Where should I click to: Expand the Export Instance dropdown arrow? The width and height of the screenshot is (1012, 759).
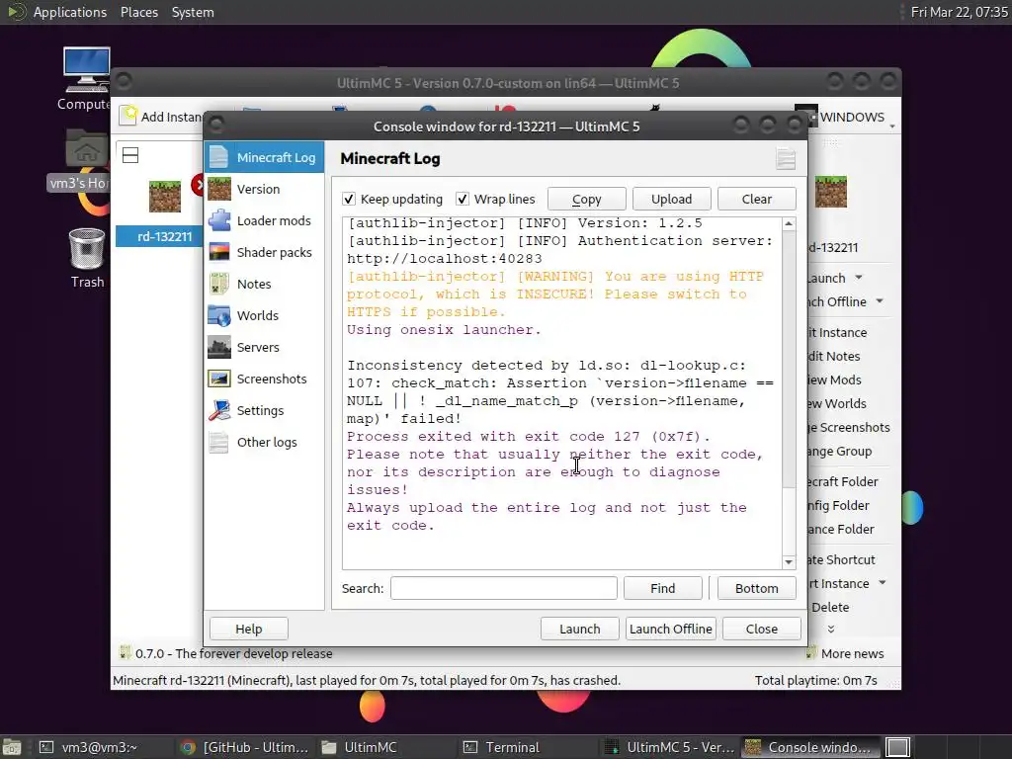[883, 583]
